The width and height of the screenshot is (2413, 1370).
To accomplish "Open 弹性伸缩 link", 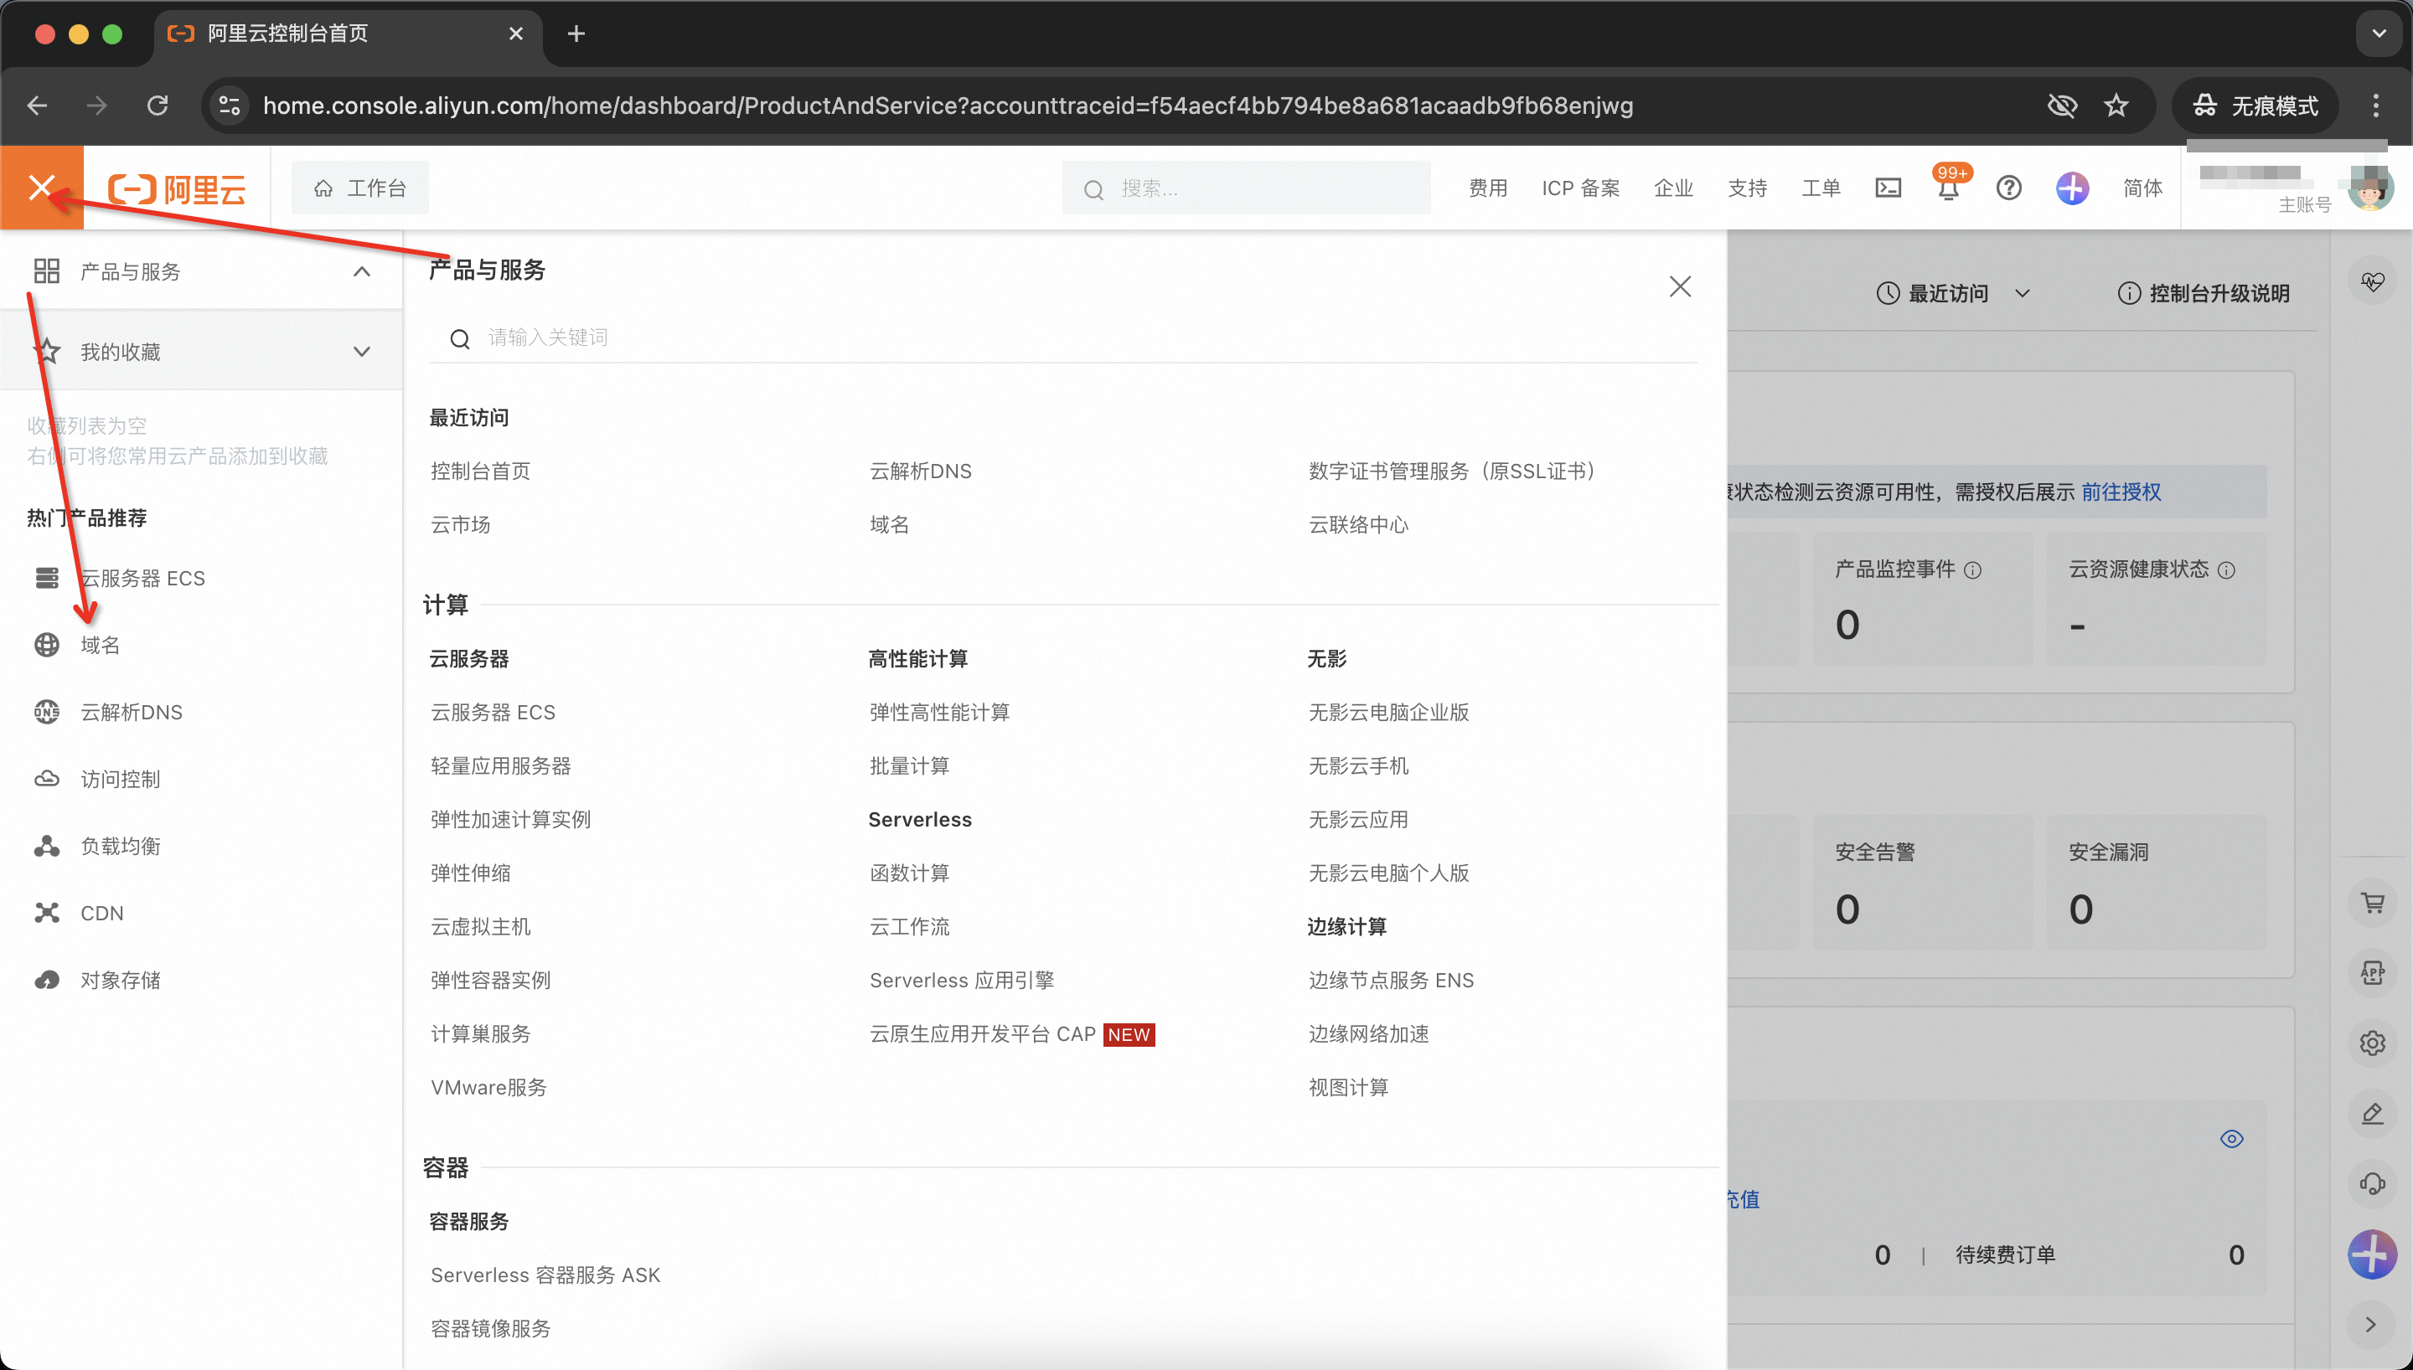I will 471,873.
